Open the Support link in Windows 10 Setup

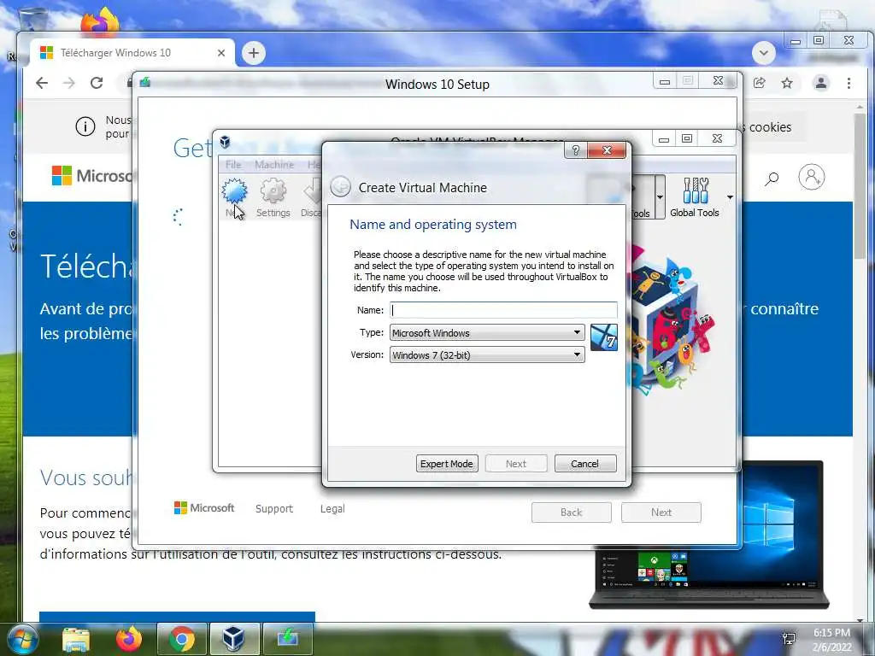point(274,509)
